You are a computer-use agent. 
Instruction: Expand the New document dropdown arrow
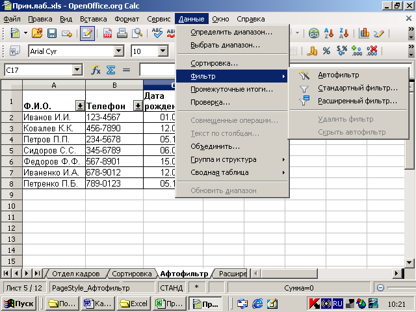(x=25, y=33)
